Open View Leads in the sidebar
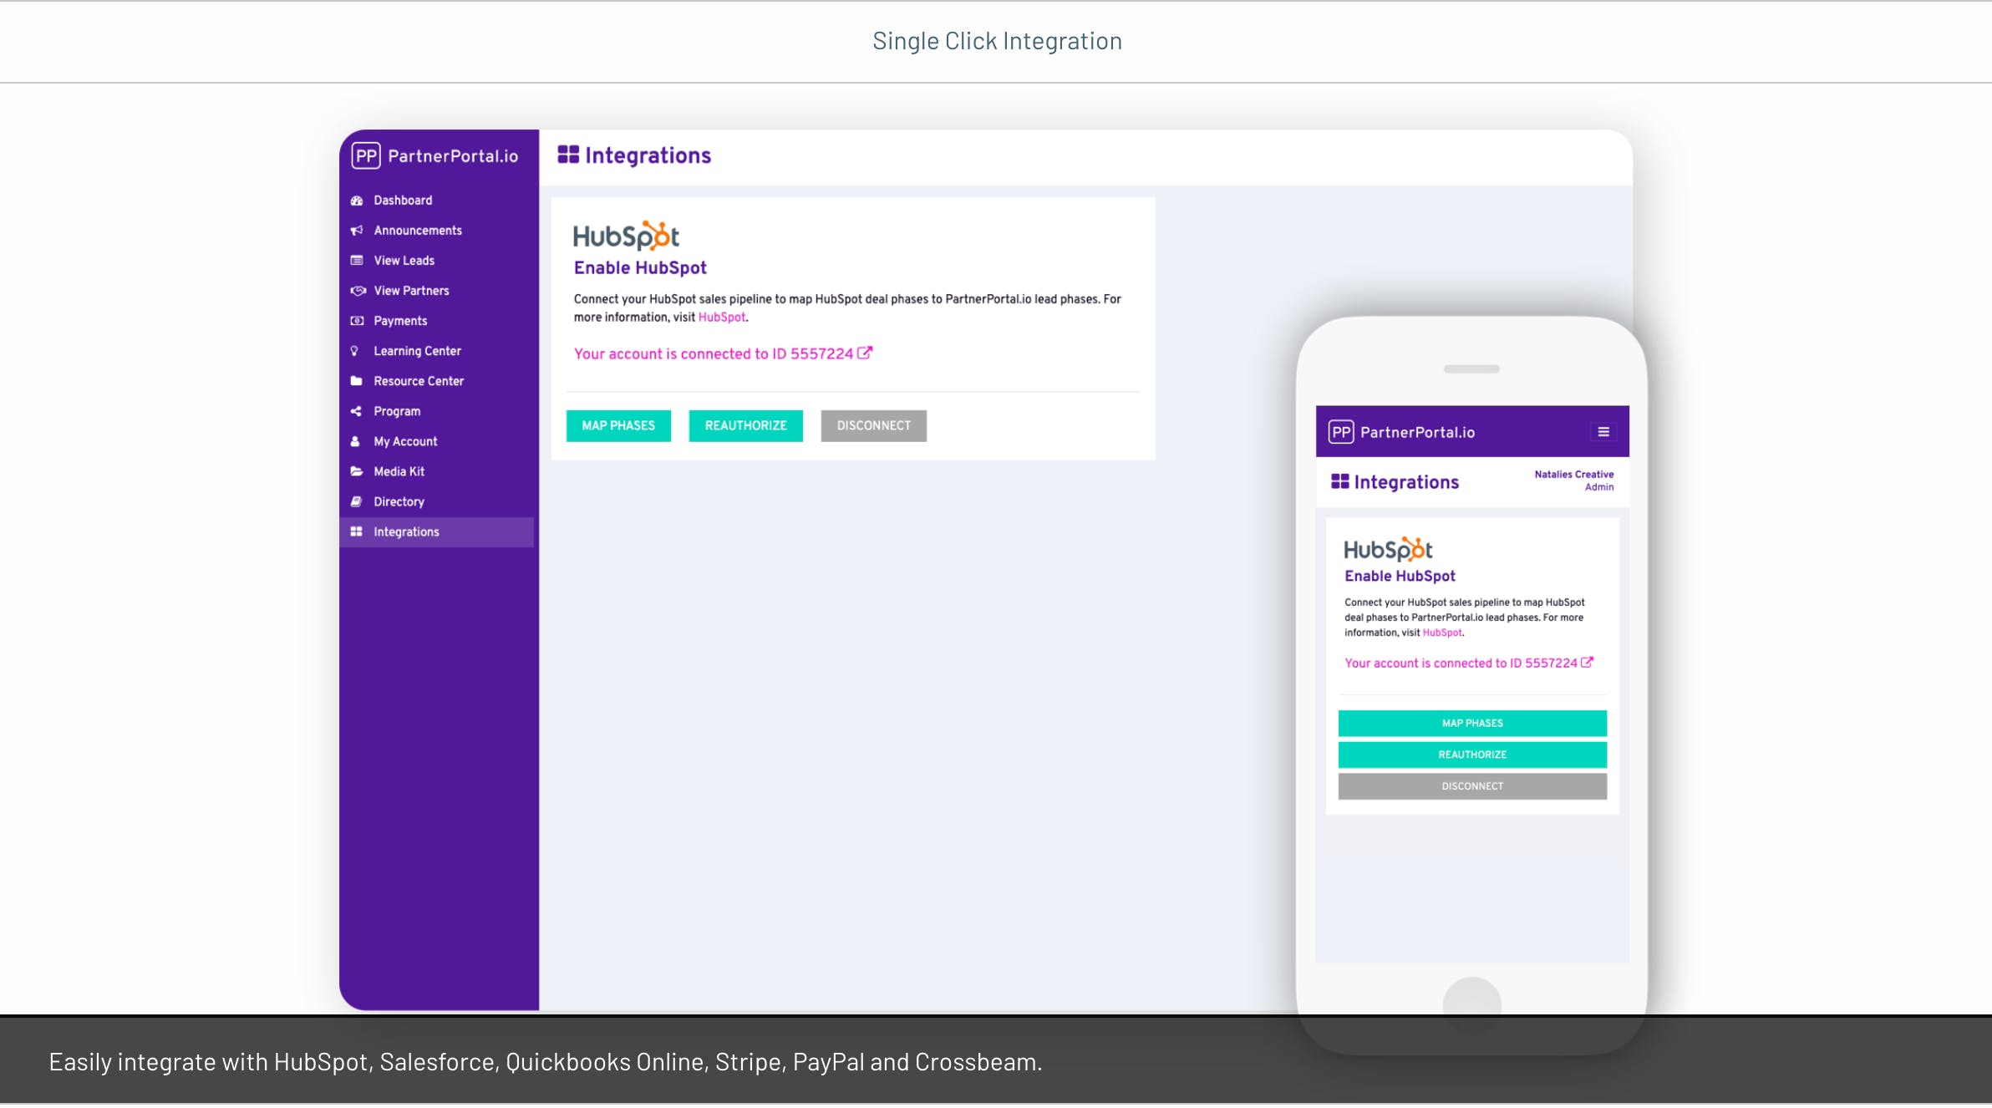This screenshot has height=1108, width=1992. [x=404, y=261]
